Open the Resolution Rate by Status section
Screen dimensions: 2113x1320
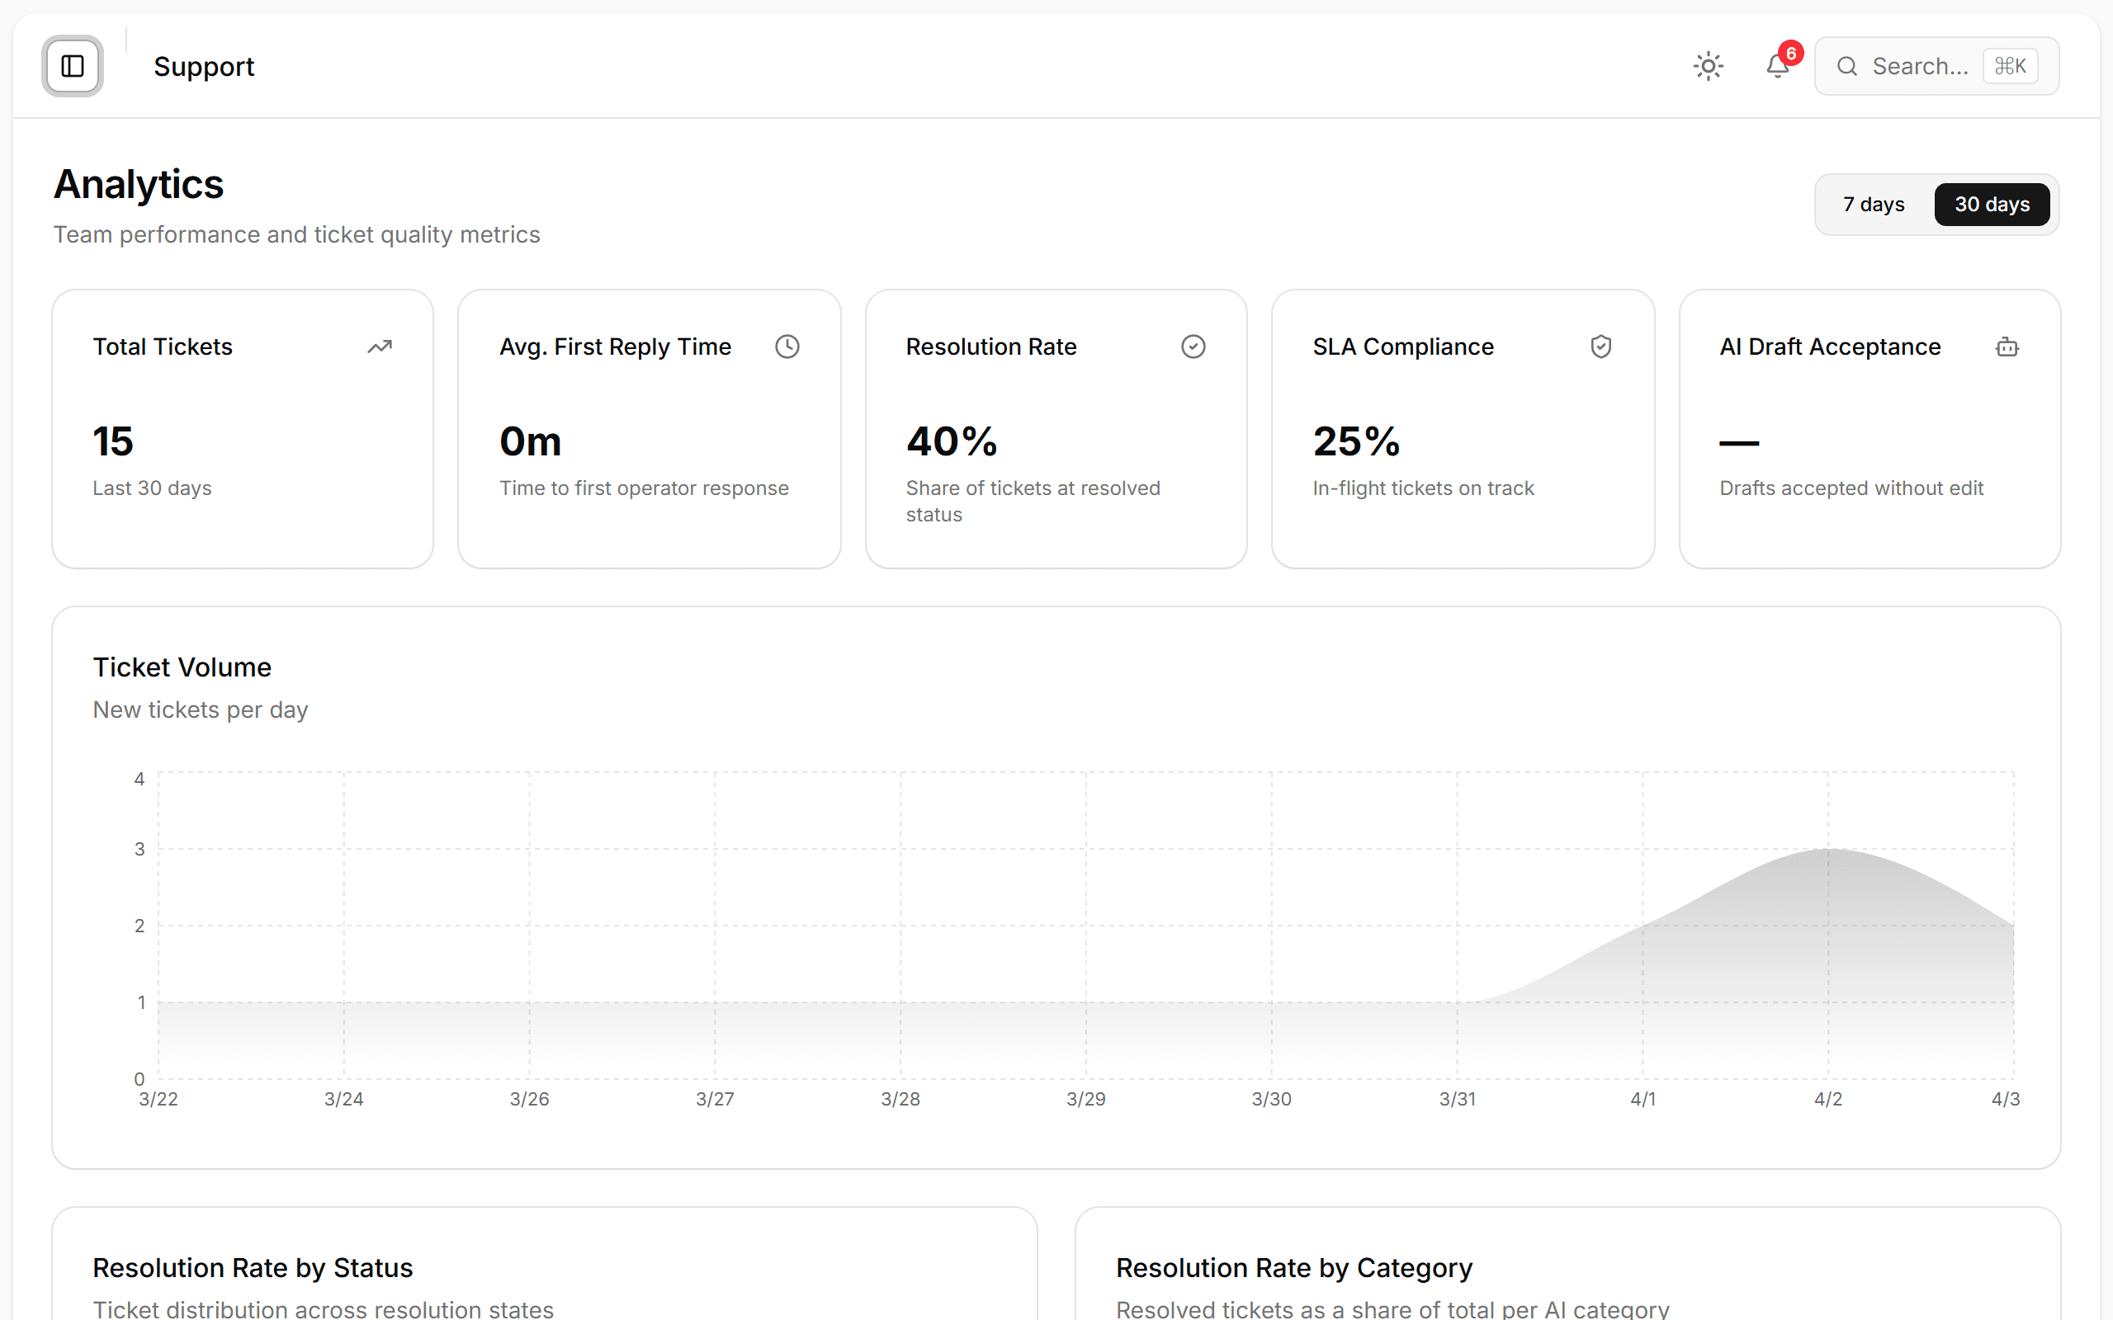pos(253,1268)
